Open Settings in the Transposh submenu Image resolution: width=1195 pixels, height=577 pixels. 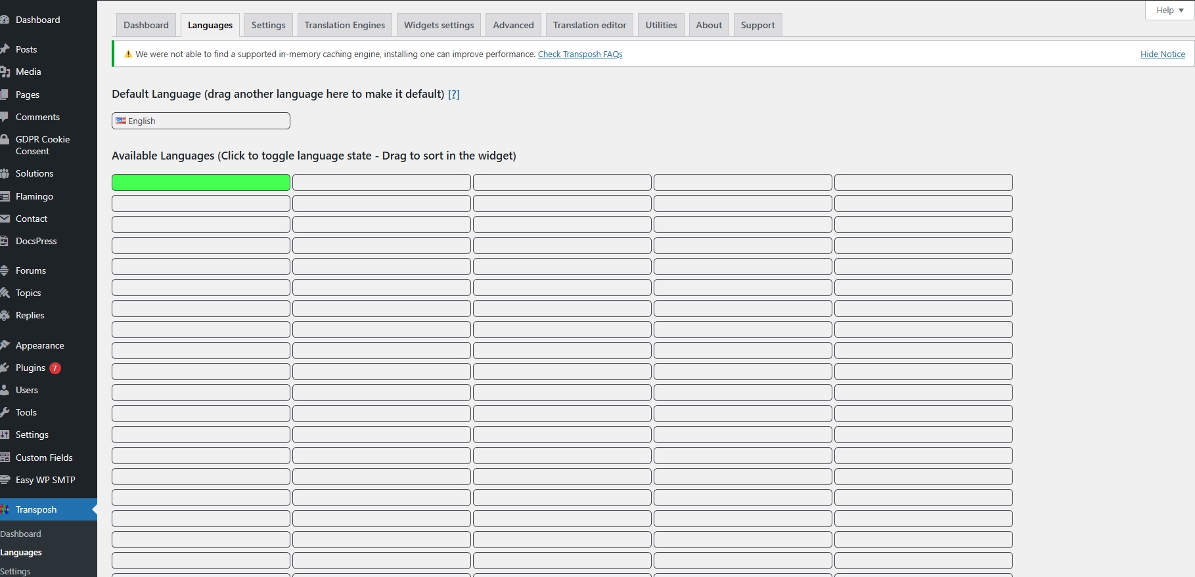[x=16, y=571]
